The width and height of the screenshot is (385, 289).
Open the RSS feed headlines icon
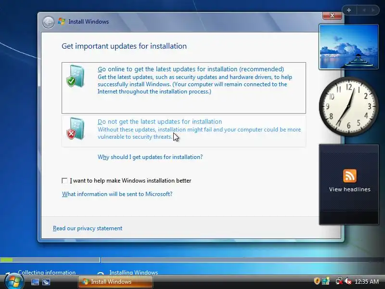coord(350,176)
